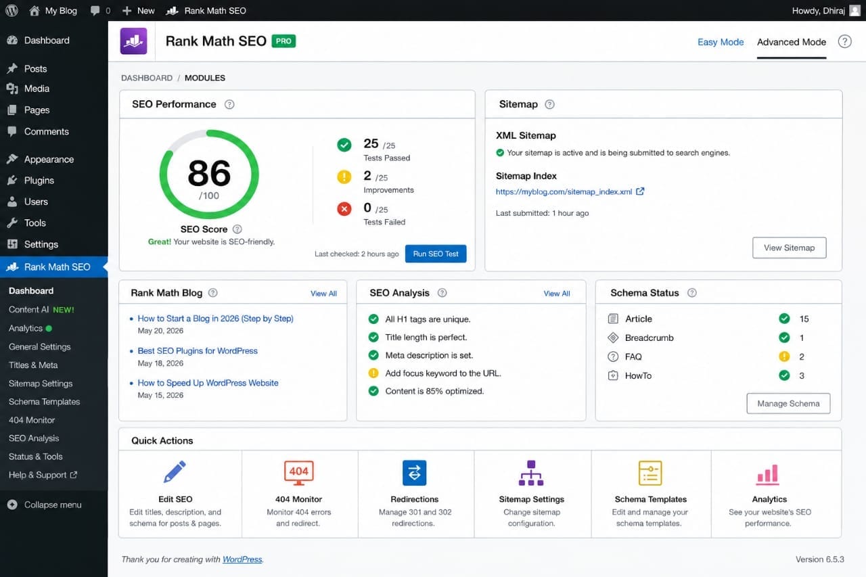
Task: Click the Redirections arrows icon
Action: (414, 473)
